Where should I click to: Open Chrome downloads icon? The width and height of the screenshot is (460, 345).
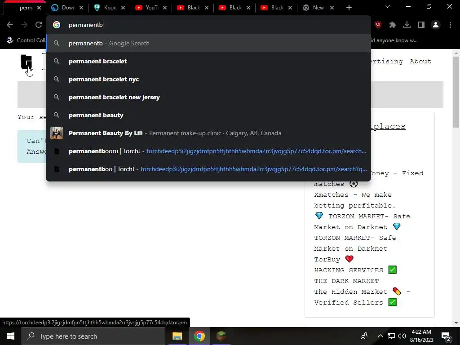[x=407, y=25]
